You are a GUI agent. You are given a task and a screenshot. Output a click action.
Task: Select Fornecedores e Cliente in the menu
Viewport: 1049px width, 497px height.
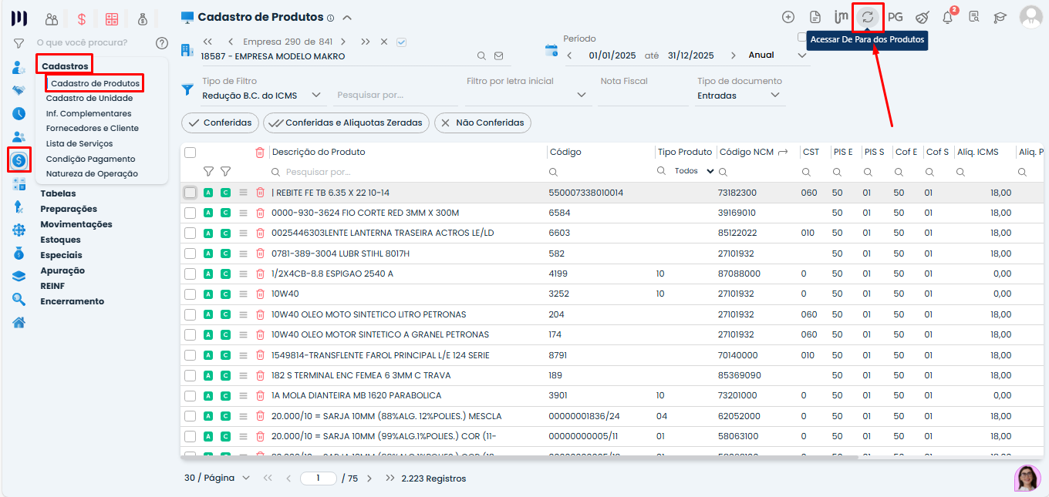93,128
